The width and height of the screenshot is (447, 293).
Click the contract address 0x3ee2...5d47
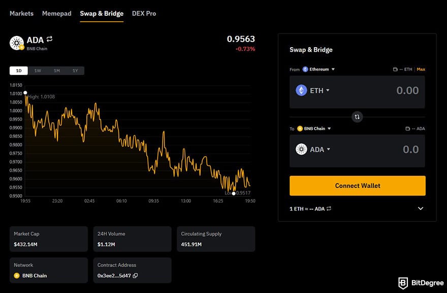[x=114, y=275]
